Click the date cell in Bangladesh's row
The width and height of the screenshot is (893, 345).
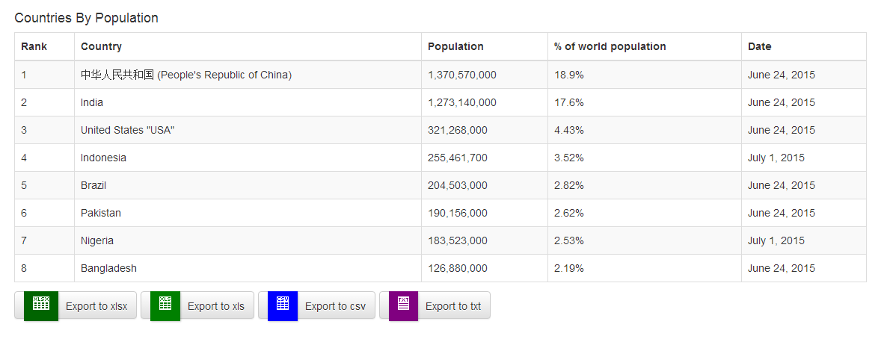[x=803, y=268]
